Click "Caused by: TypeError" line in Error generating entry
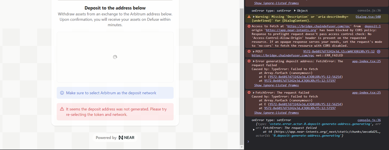This screenshot has height=150, width=389. pos(285,69)
